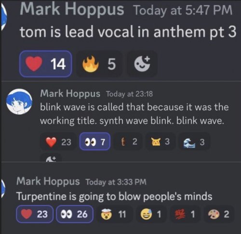Viewport: 241px width, 234px height.
Task: Toggle eyes reaction showing 26
Action: [75, 214]
